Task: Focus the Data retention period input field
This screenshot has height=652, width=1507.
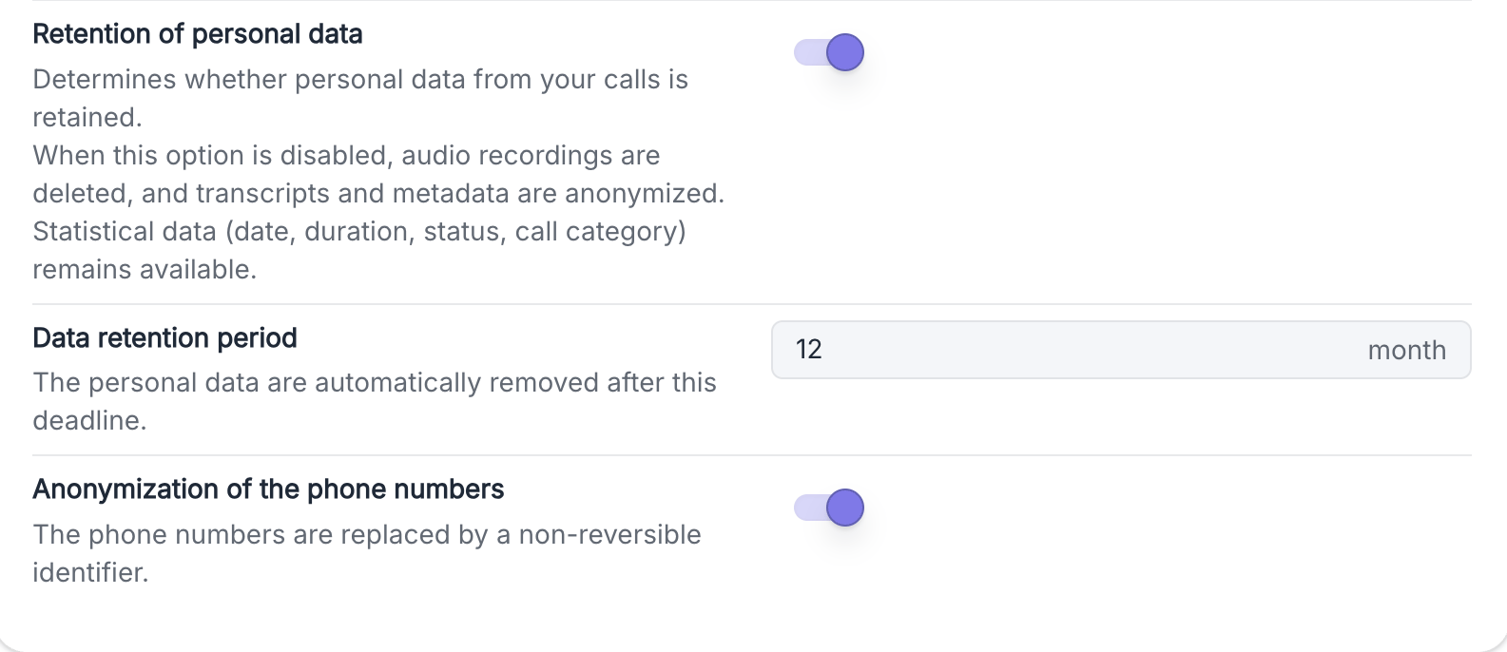Action: click(x=1121, y=350)
